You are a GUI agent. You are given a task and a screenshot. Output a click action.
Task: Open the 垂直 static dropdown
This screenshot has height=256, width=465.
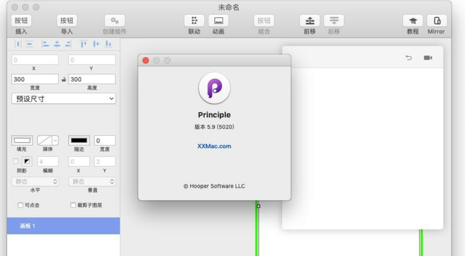coord(92,182)
